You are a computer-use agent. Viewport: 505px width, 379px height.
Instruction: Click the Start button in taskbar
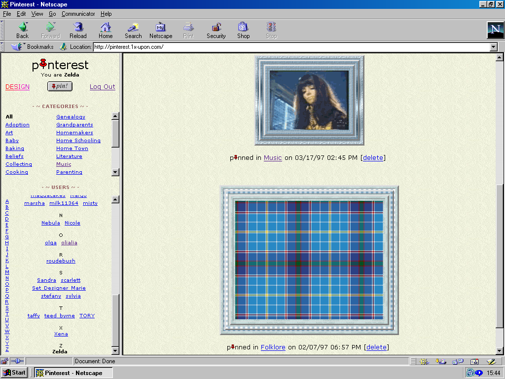click(14, 373)
